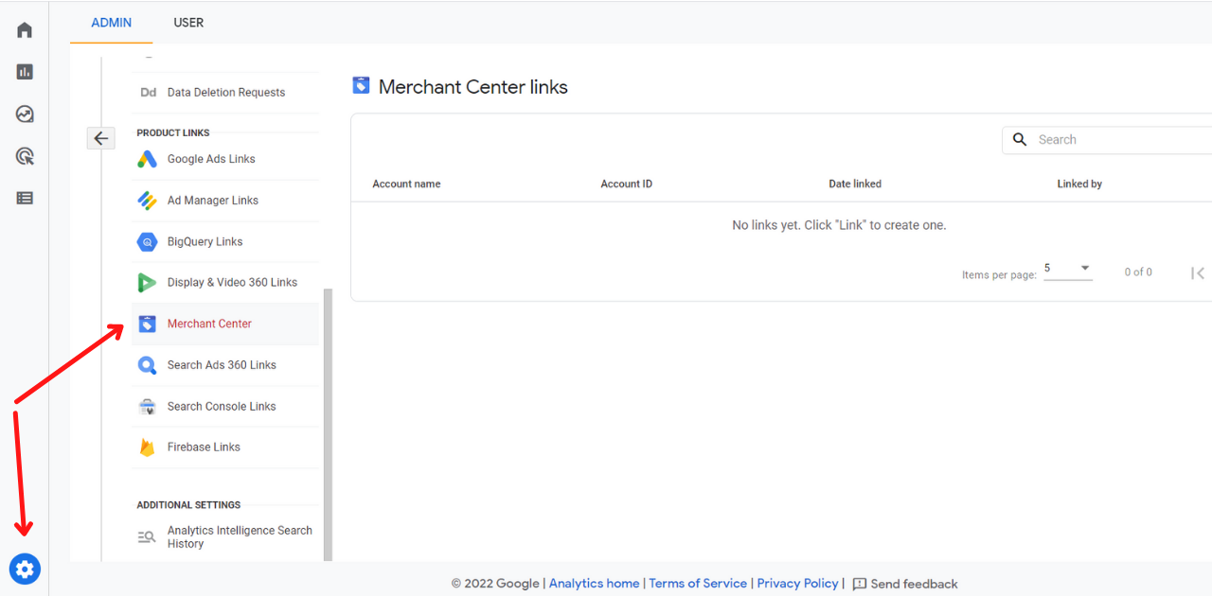Click the Admin gear icon
Viewport: 1212px width, 596px height.
(x=25, y=569)
